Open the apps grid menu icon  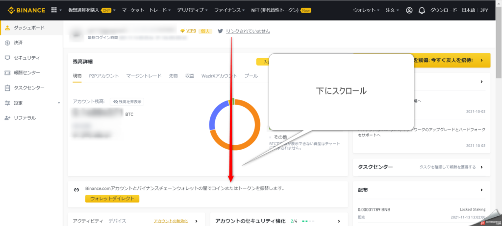[x=54, y=10]
